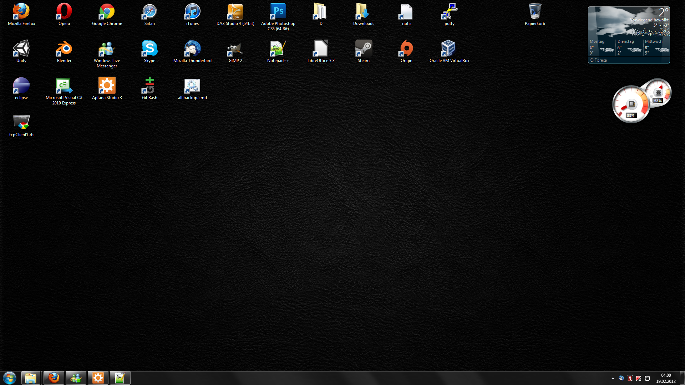Switch to Firefox in the taskbar
The width and height of the screenshot is (685, 385).
(54, 378)
